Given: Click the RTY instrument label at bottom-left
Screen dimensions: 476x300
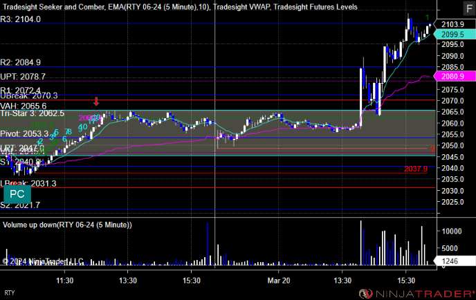Looking at the screenshot, I should click(10, 293).
